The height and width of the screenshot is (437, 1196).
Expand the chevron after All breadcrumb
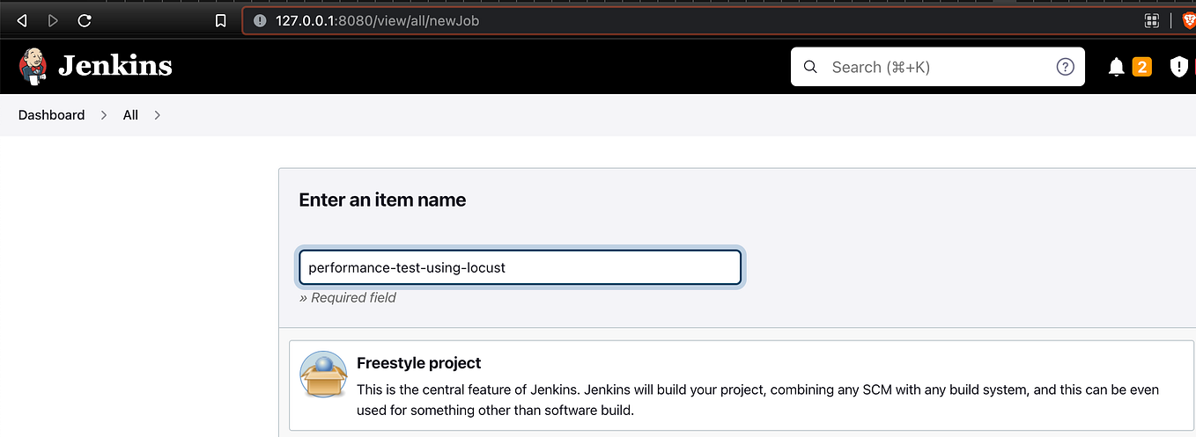(158, 115)
